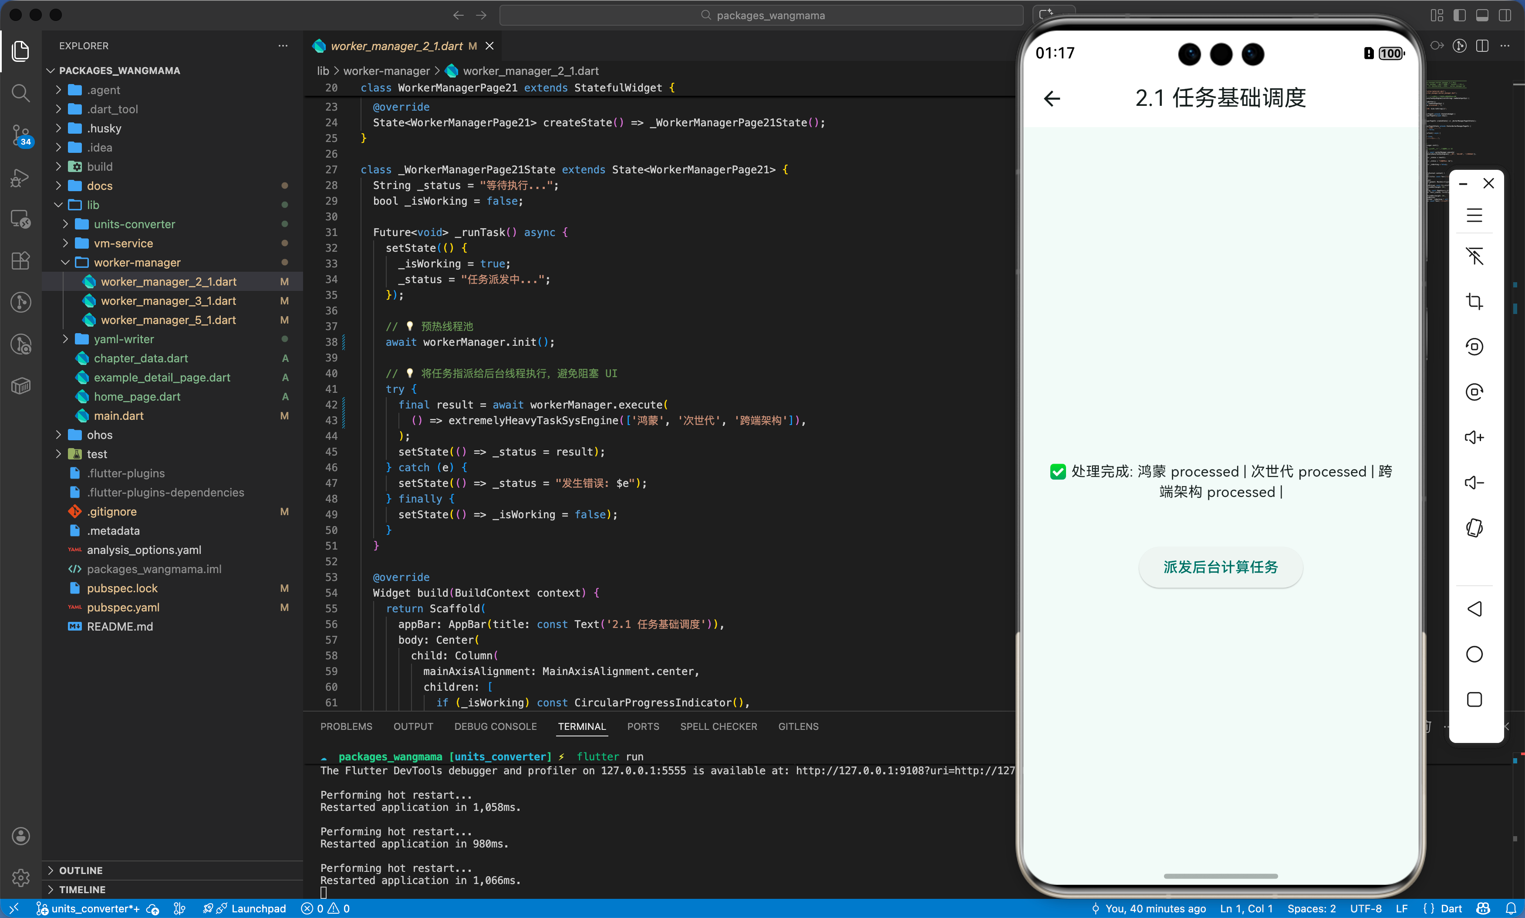Open Source Control view with 34 badge
Screen dimensions: 1525x918
[20, 134]
